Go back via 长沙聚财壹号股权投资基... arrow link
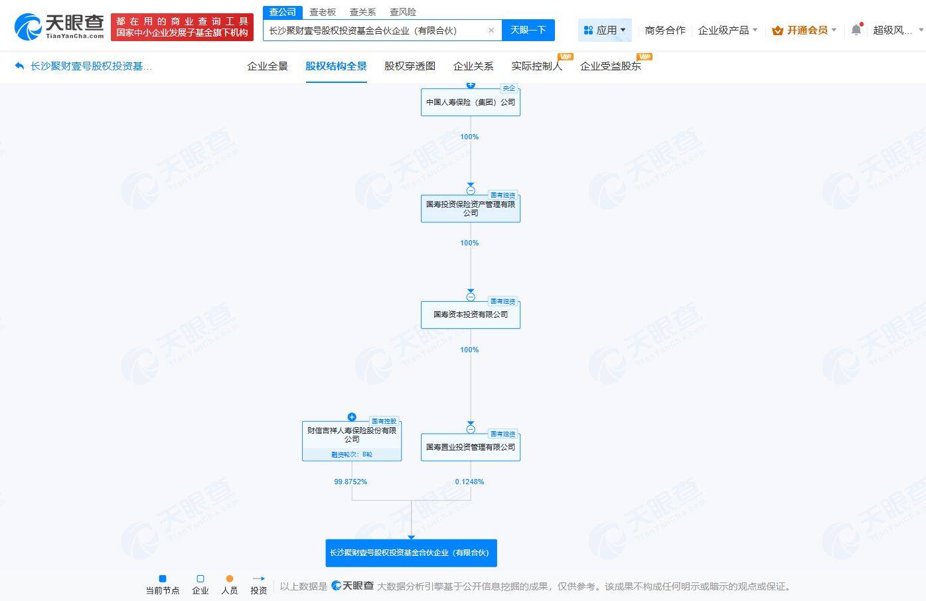This screenshot has height=601, width=926. (83, 66)
